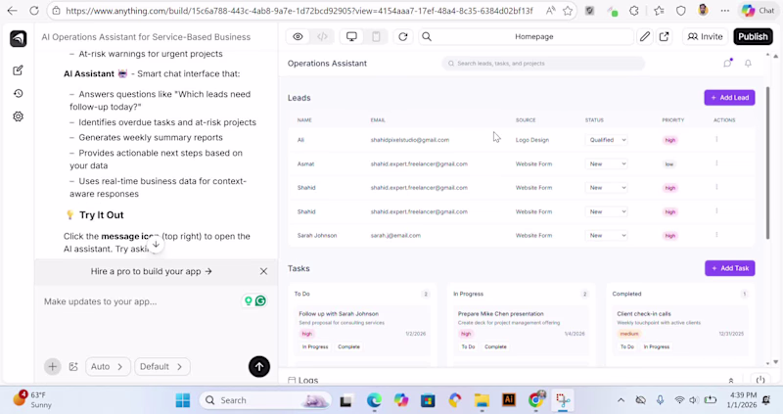Open weather widget showing 63°F Sunny
This screenshot has height=414, width=783.
[x=33, y=399]
